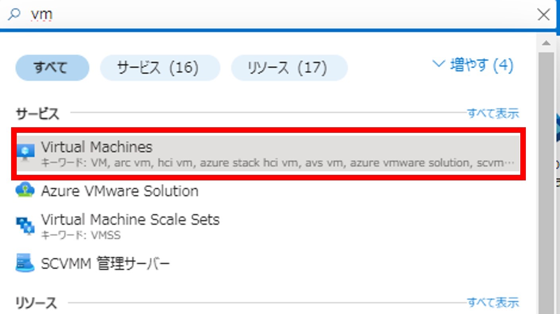The image size is (560, 314).
Task: Show all resources via すべて表示
Action: 492,303
